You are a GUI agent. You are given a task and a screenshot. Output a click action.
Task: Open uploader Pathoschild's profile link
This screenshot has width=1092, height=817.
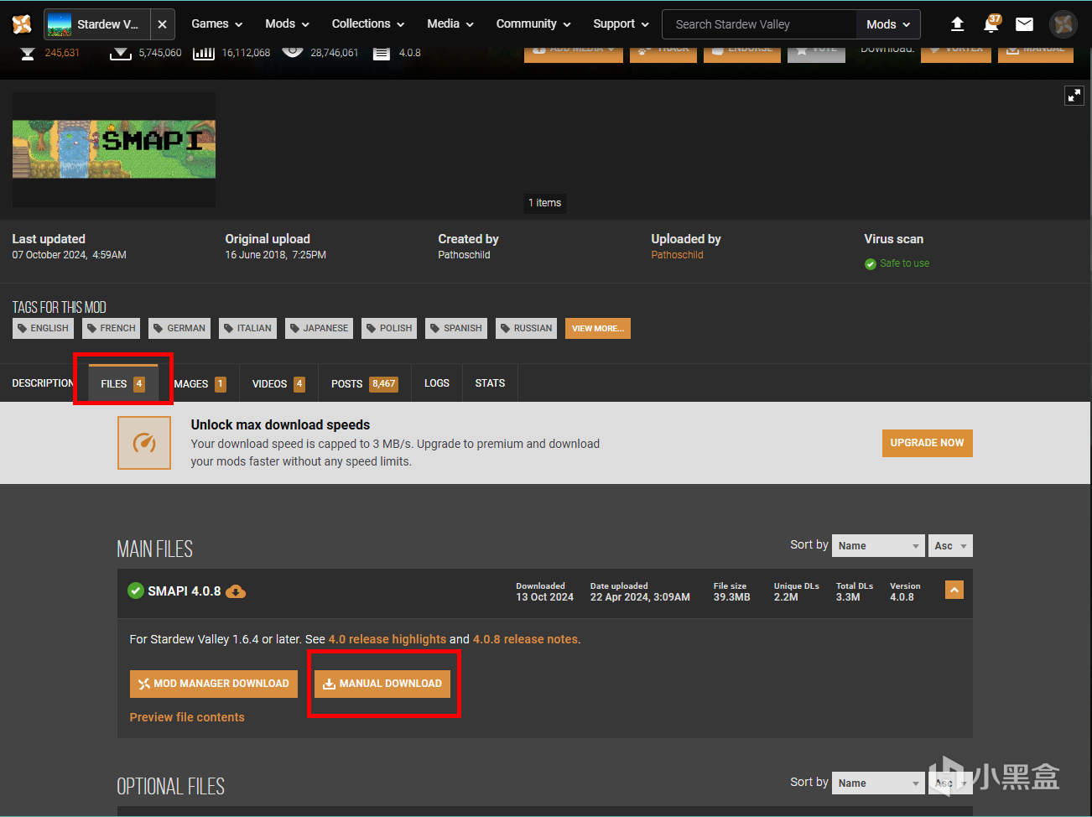point(677,255)
